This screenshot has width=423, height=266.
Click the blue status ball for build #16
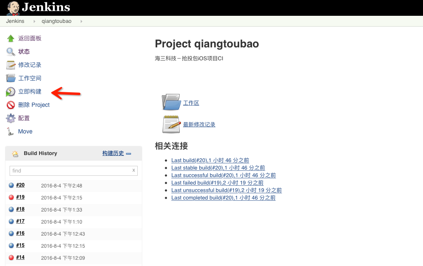pyautogui.click(x=11, y=234)
